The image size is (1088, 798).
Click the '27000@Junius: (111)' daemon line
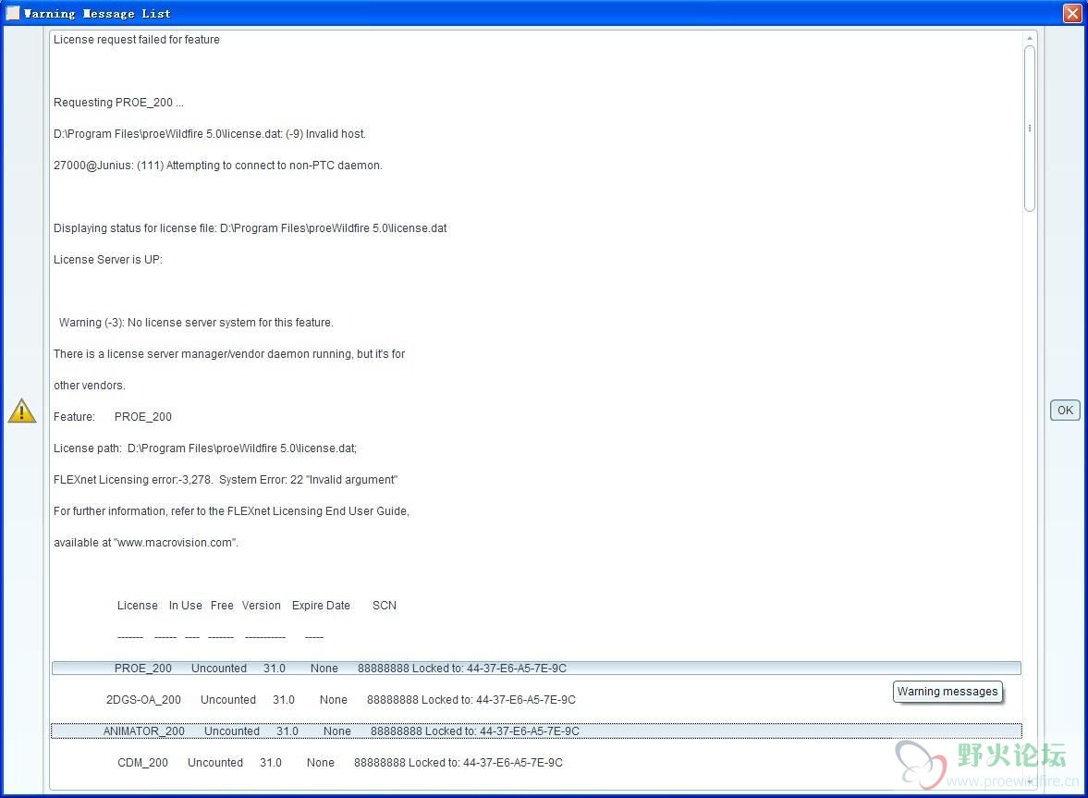218,166
